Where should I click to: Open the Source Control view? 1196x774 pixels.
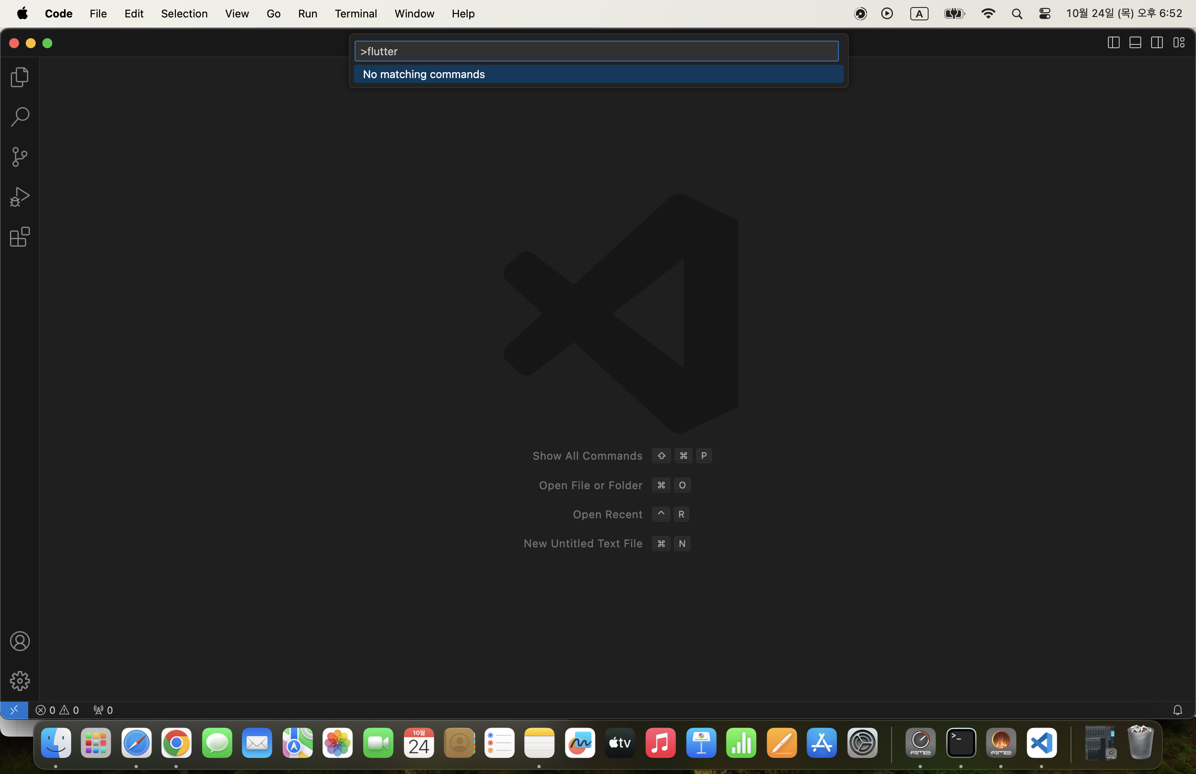20,157
